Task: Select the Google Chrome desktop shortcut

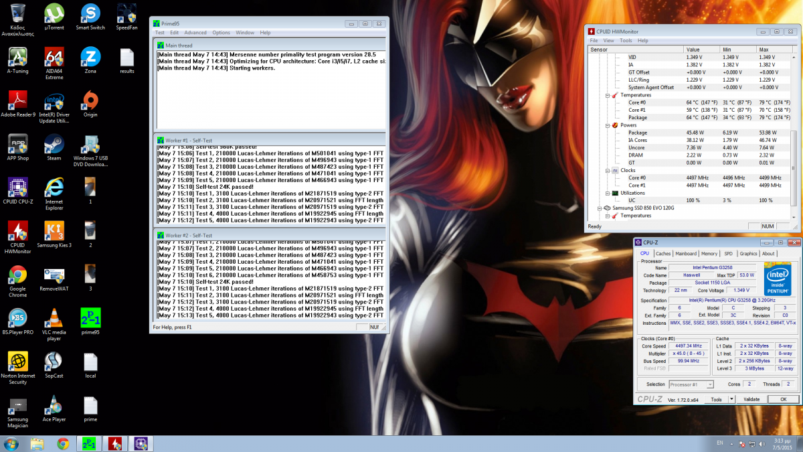Action: point(17,281)
